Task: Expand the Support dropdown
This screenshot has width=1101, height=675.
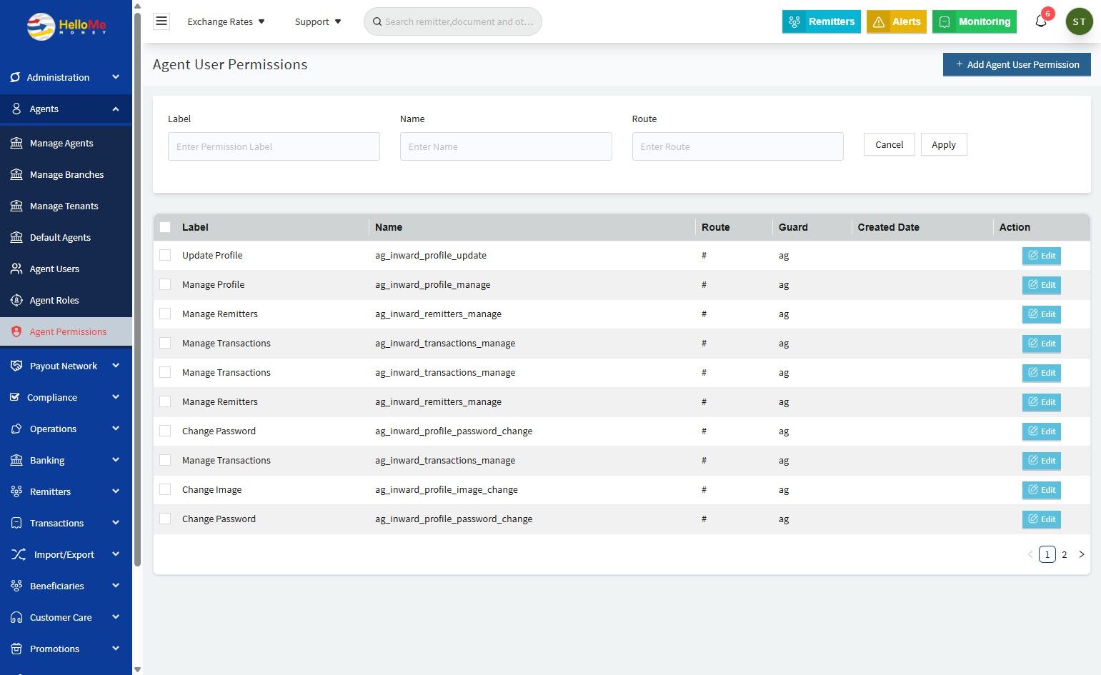Action: tap(318, 21)
